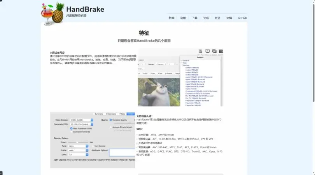Click the TV-shaped Preview toolbar icon
This screenshot has height=175, width=315.
click(208, 51)
